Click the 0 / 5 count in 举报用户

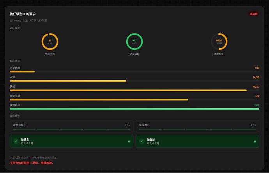click(253, 125)
